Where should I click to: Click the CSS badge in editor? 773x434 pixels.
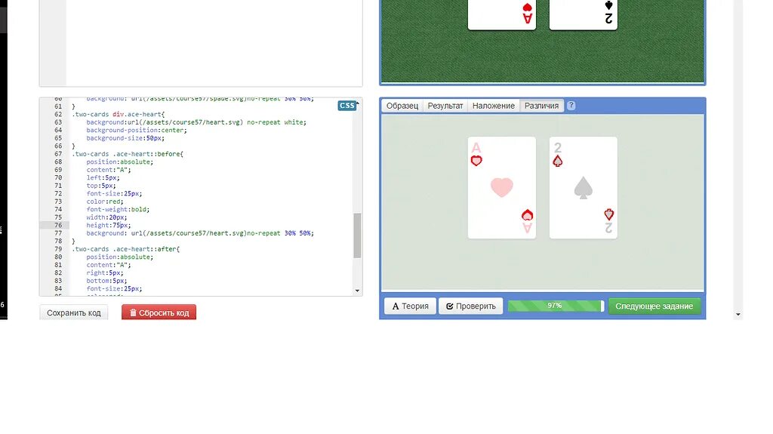click(347, 106)
